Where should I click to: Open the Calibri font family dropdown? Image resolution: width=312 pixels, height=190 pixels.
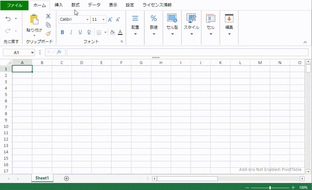(x=74, y=19)
